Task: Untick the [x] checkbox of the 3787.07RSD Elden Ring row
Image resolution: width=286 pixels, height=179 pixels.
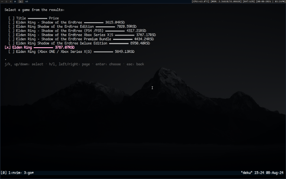Action: pyautogui.click(x=7, y=48)
